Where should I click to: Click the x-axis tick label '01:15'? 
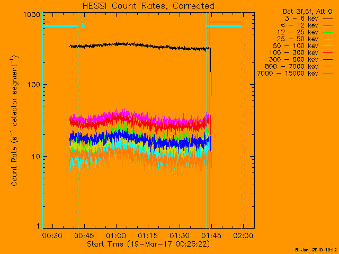coord(148,235)
